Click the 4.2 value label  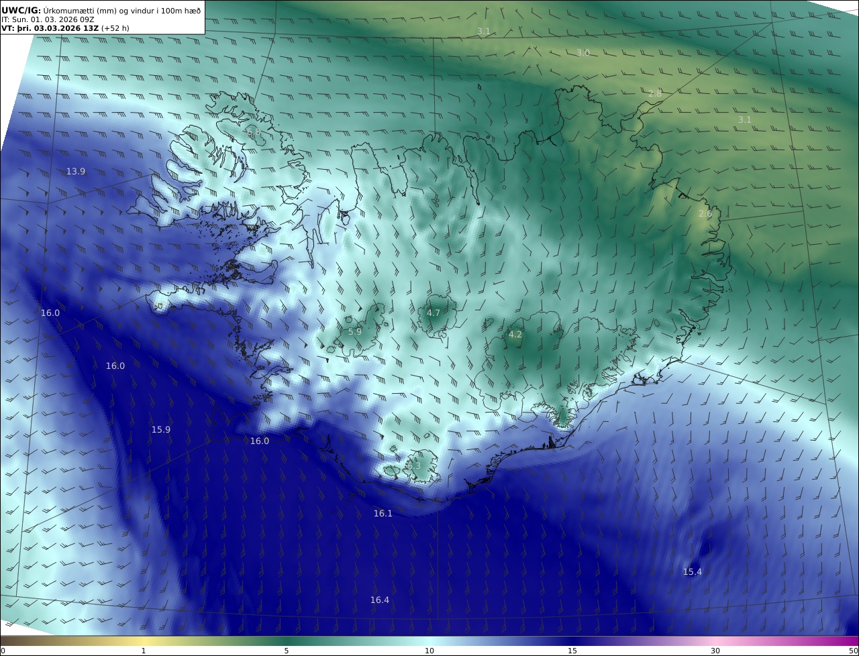pyautogui.click(x=515, y=335)
